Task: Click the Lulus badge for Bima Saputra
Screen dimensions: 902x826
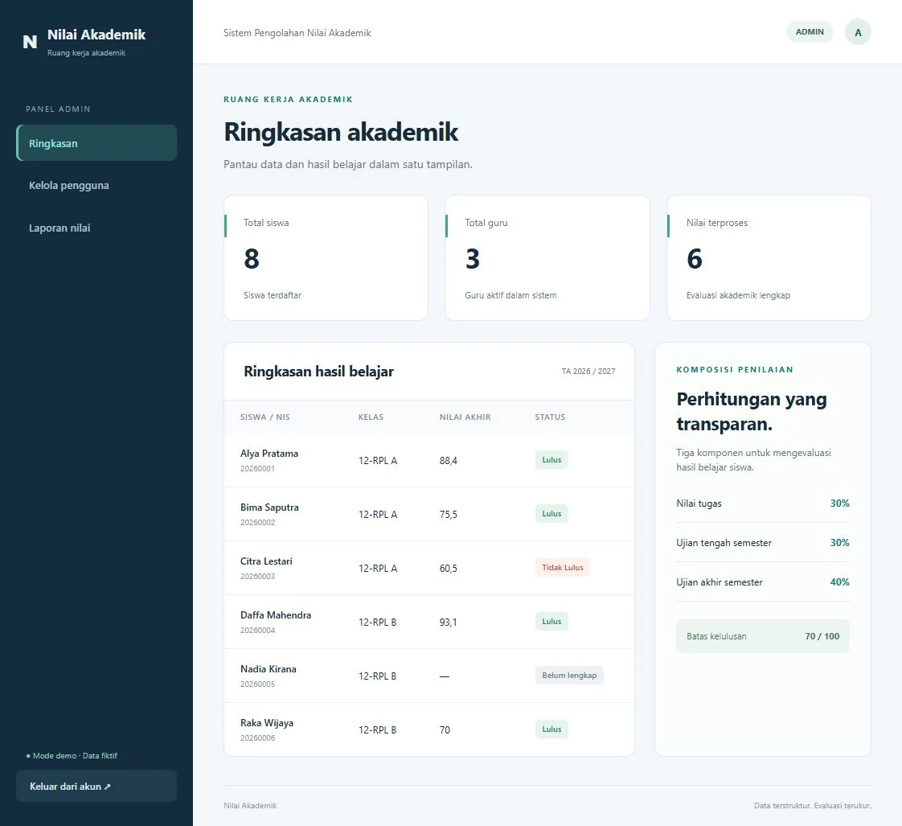Action: tap(551, 513)
